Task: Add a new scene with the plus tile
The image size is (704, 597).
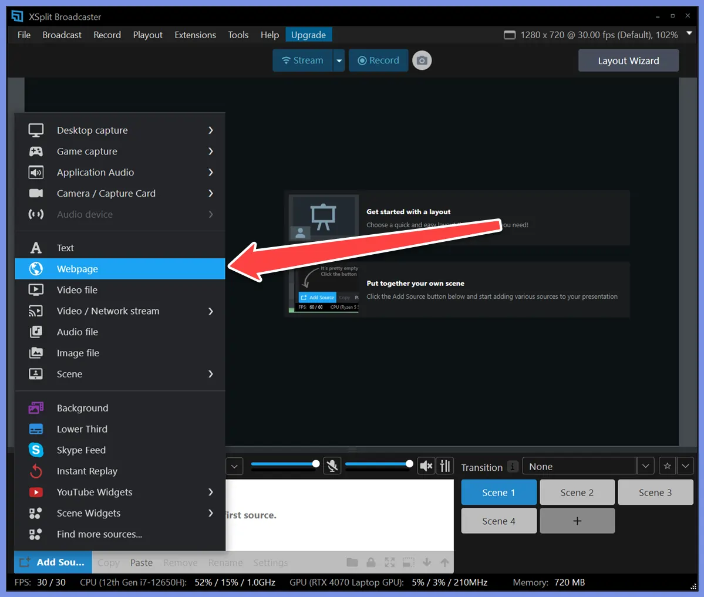Action: [577, 521]
